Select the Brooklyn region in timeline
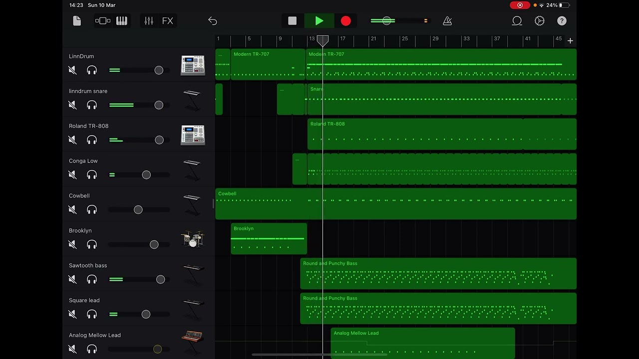Screen dimensions: 639x359 coord(269,239)
